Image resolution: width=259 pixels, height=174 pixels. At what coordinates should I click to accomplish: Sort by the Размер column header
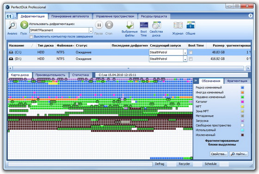click(x=216, y=46)
